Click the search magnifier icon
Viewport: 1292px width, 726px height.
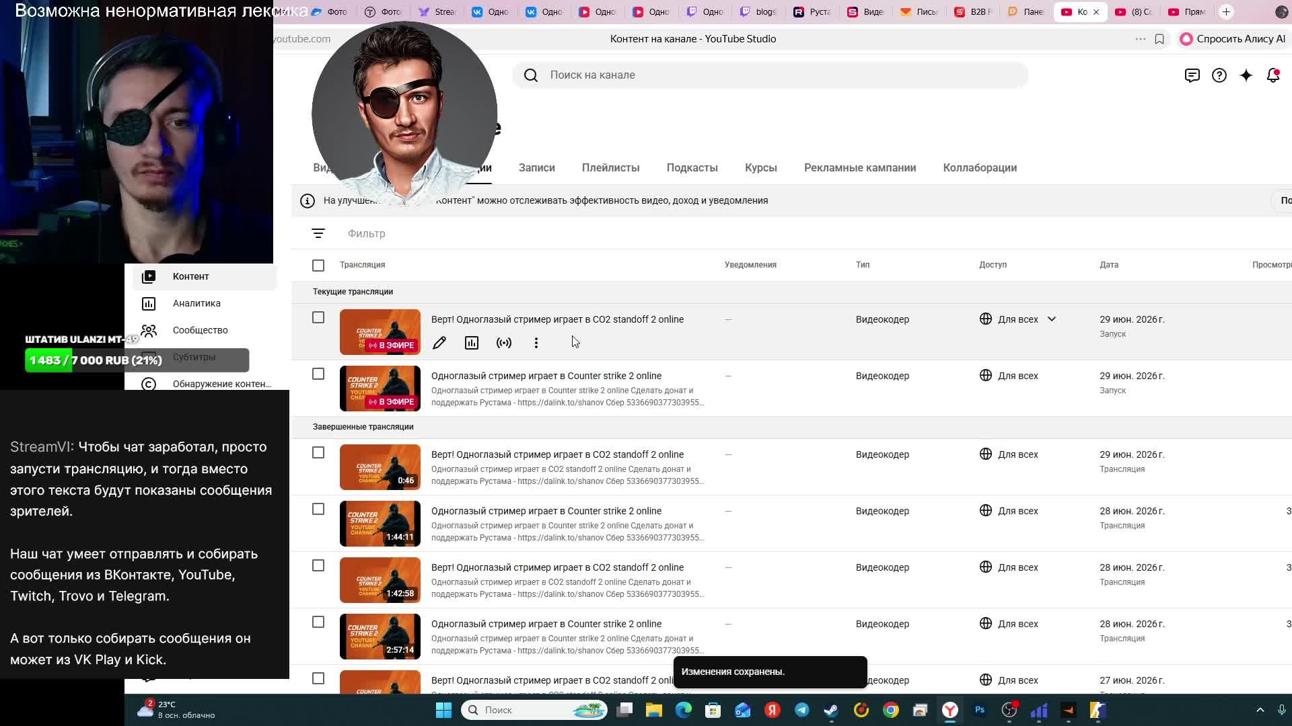[x=531, y=75]
